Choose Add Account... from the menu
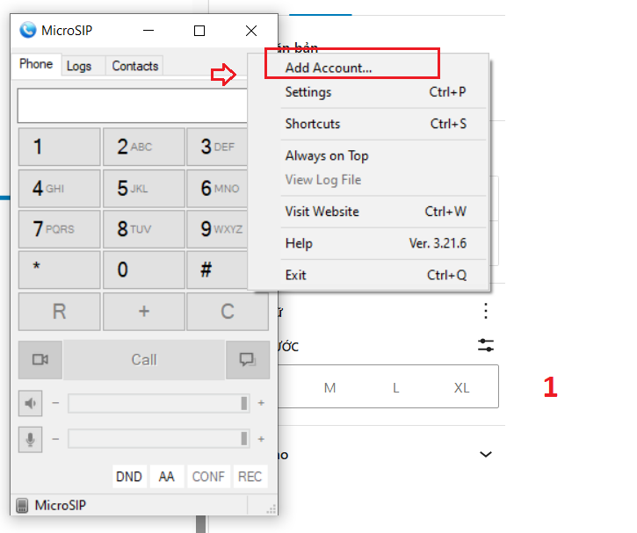637x533 pixels. click(x=368, y=68)
